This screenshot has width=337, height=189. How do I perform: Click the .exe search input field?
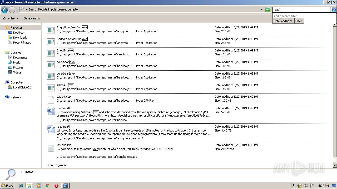(302, 10)
